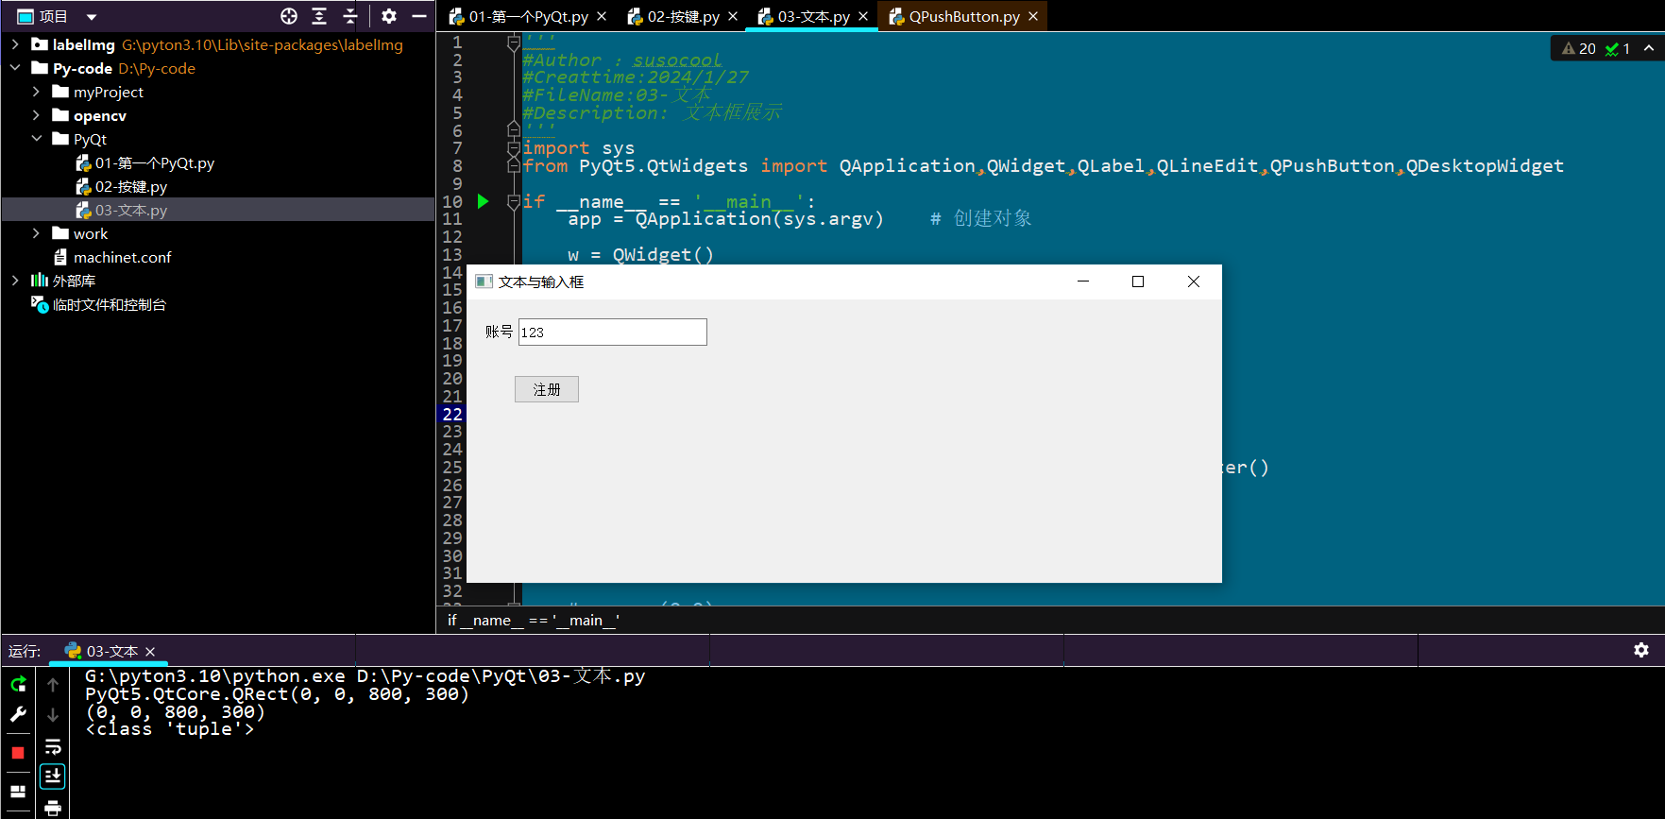Screen dimensions: 1665x819
Task: Minimize the 文本与输入框 window
Action: click(x=1083, y=282)
